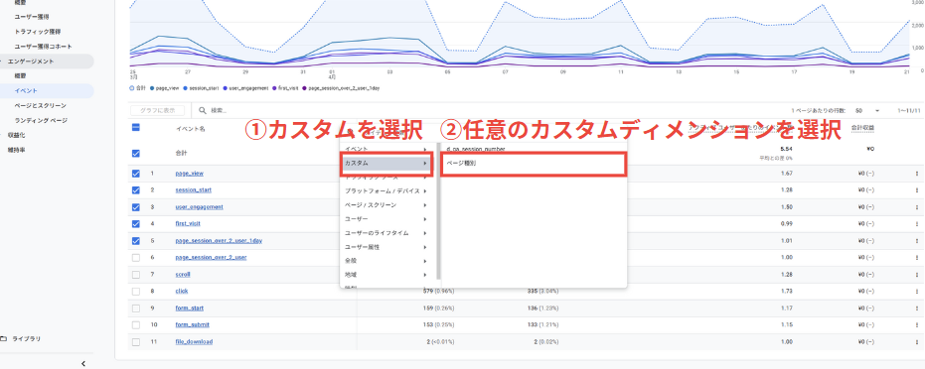Viewport: 925px width, 369px height.
Task: Expand the ユーザーのライフタイム submenu arrow
Action: tap(425, 233)
